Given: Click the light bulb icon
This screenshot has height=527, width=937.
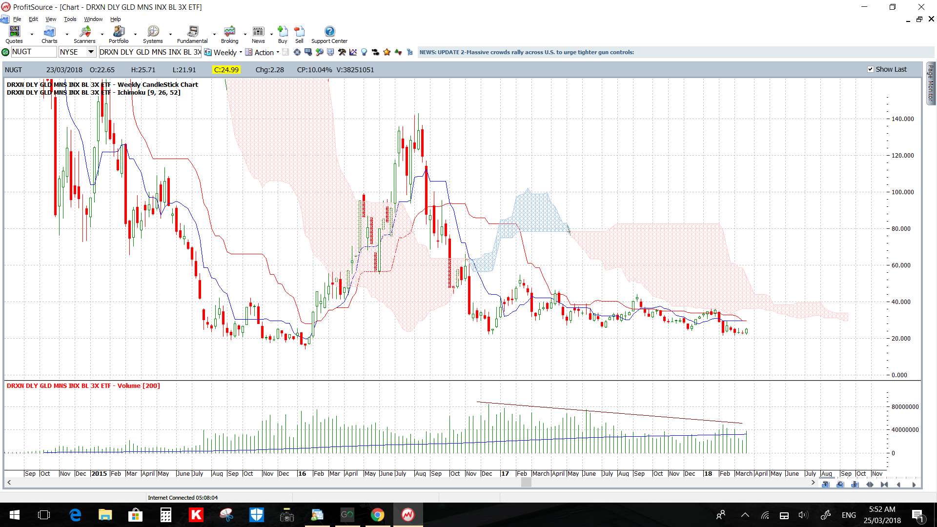Looking at the screenshot, I should tap(364, 52).
